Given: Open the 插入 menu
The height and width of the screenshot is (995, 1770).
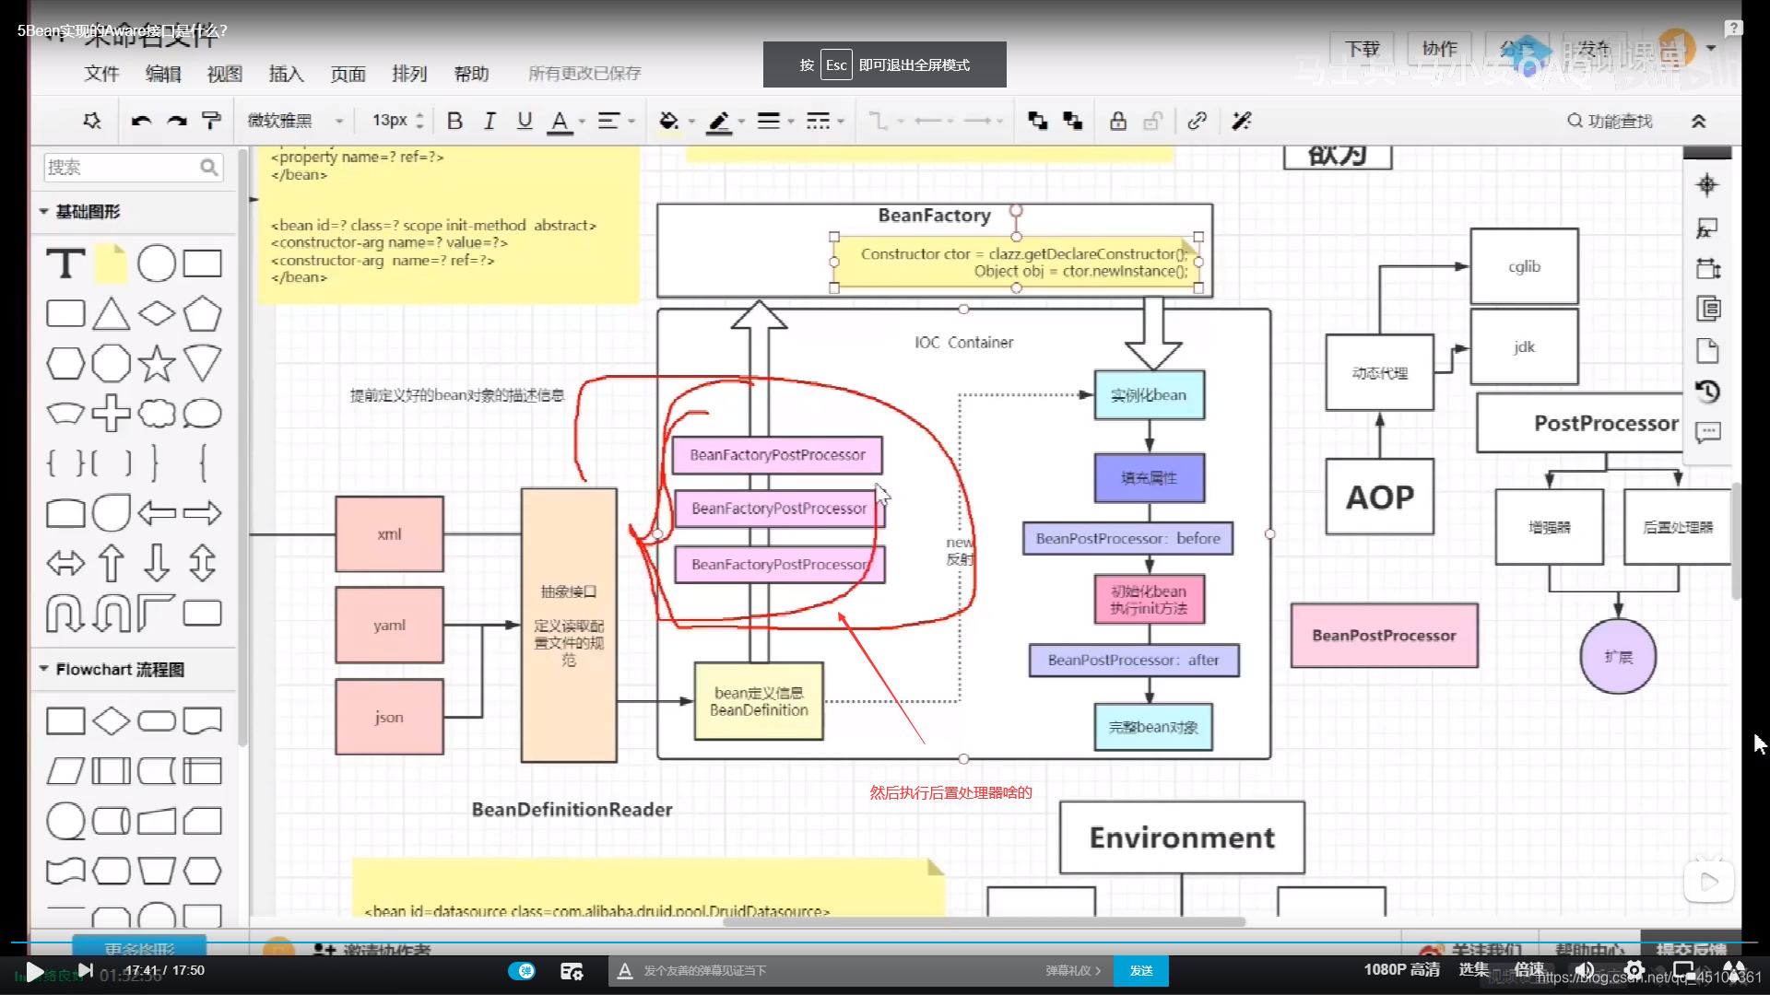Looking at the screenshot, I should point(287,73).
